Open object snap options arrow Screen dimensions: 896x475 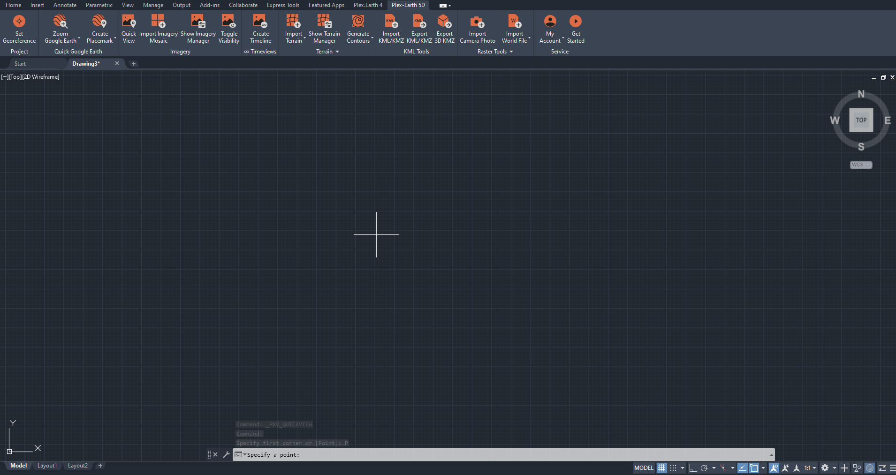[763, 468]
